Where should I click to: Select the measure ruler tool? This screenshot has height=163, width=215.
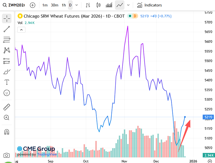click(x=7, y=107)
